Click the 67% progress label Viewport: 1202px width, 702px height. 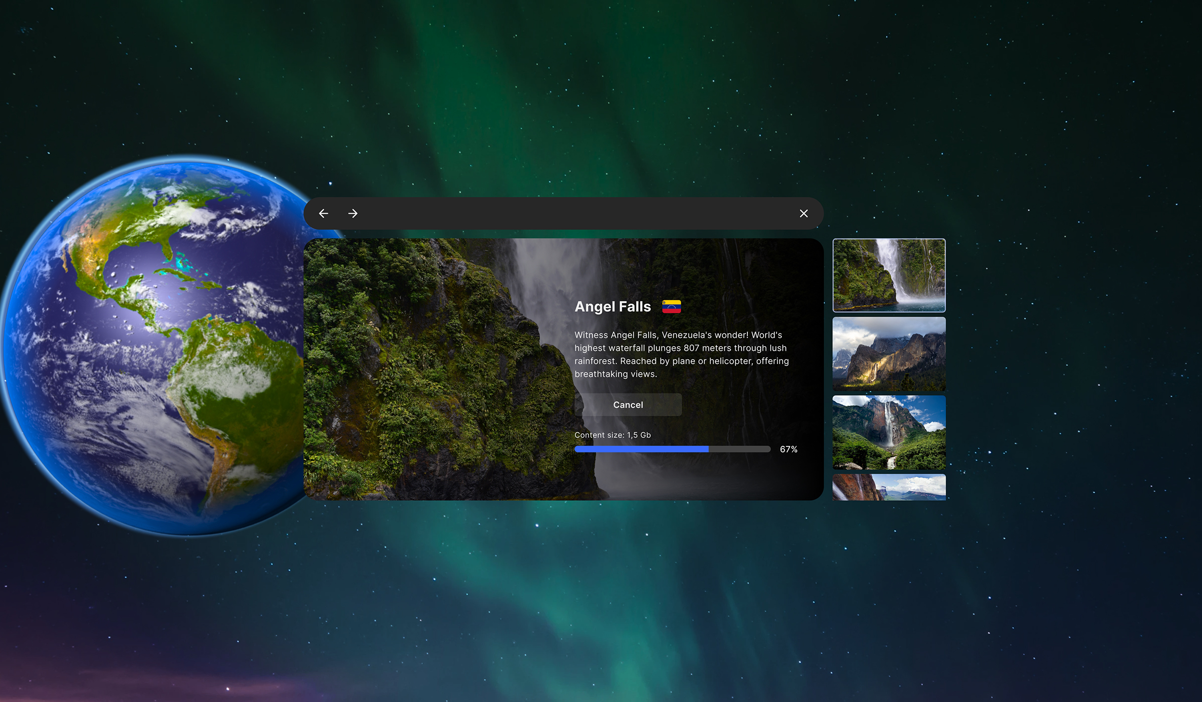coord(788,449)
